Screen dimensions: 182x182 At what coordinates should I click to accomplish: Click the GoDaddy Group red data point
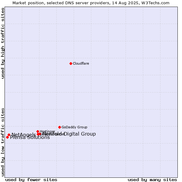click(x=59, y=127)
